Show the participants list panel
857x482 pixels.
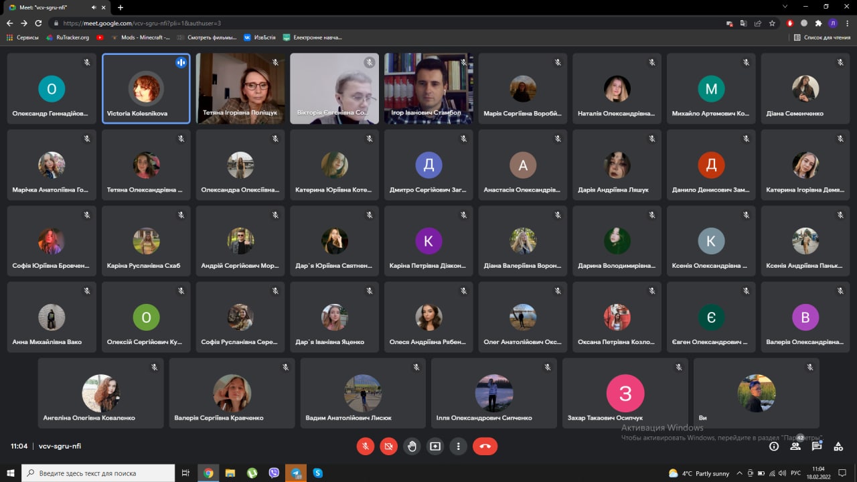tap(795, 446)
